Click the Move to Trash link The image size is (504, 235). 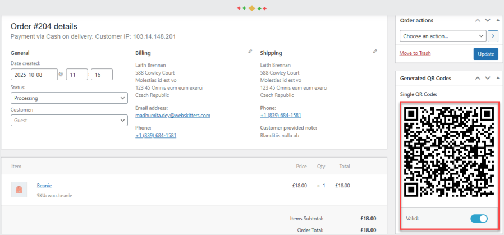tap(415, 53)
